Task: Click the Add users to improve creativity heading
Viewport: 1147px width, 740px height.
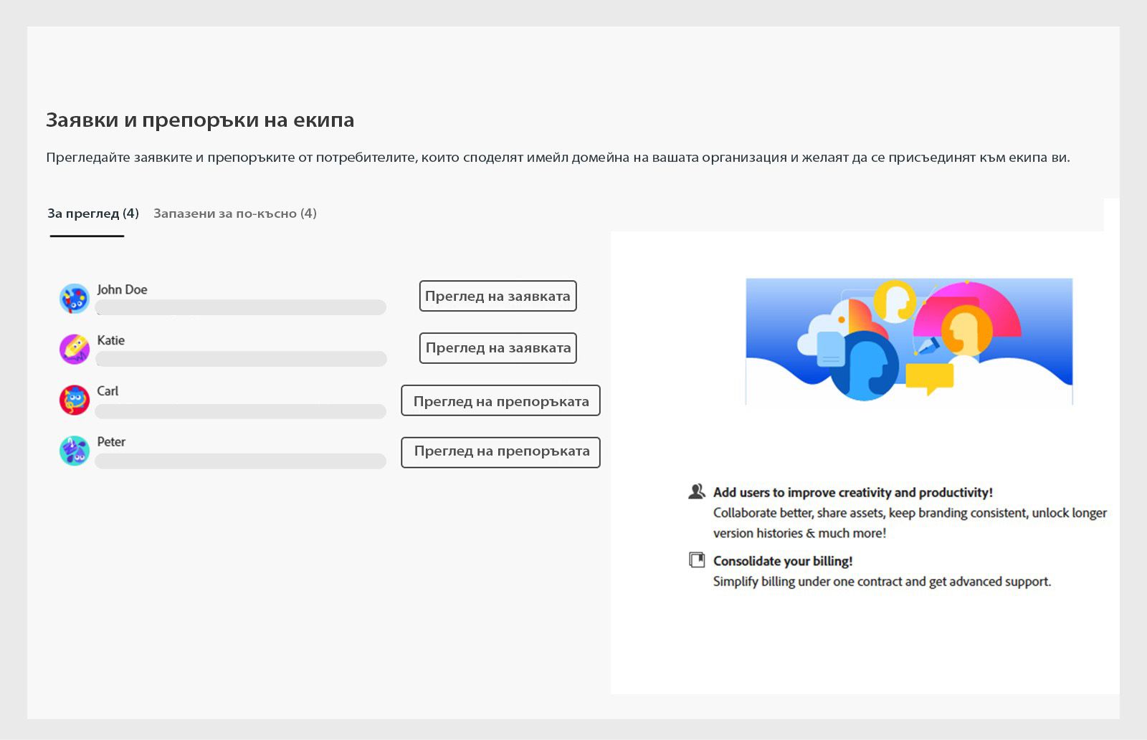Action: tap(853, 492)
